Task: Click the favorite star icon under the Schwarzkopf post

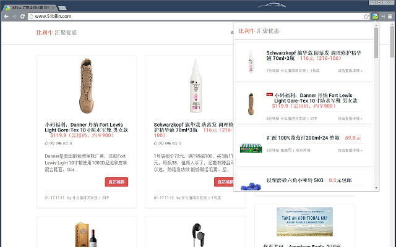Action: (175, 143)
